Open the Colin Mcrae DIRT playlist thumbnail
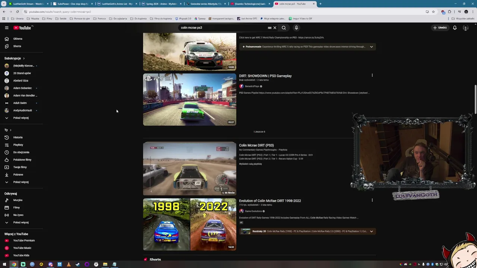Viewport: 477px width, 268px height. pos(189,169)
